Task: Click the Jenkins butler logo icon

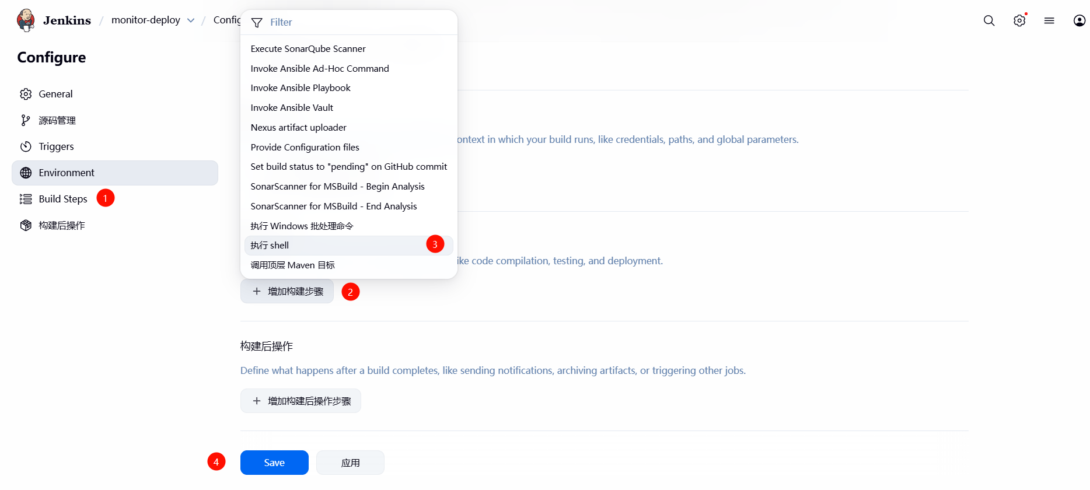Action: point(26,20)
